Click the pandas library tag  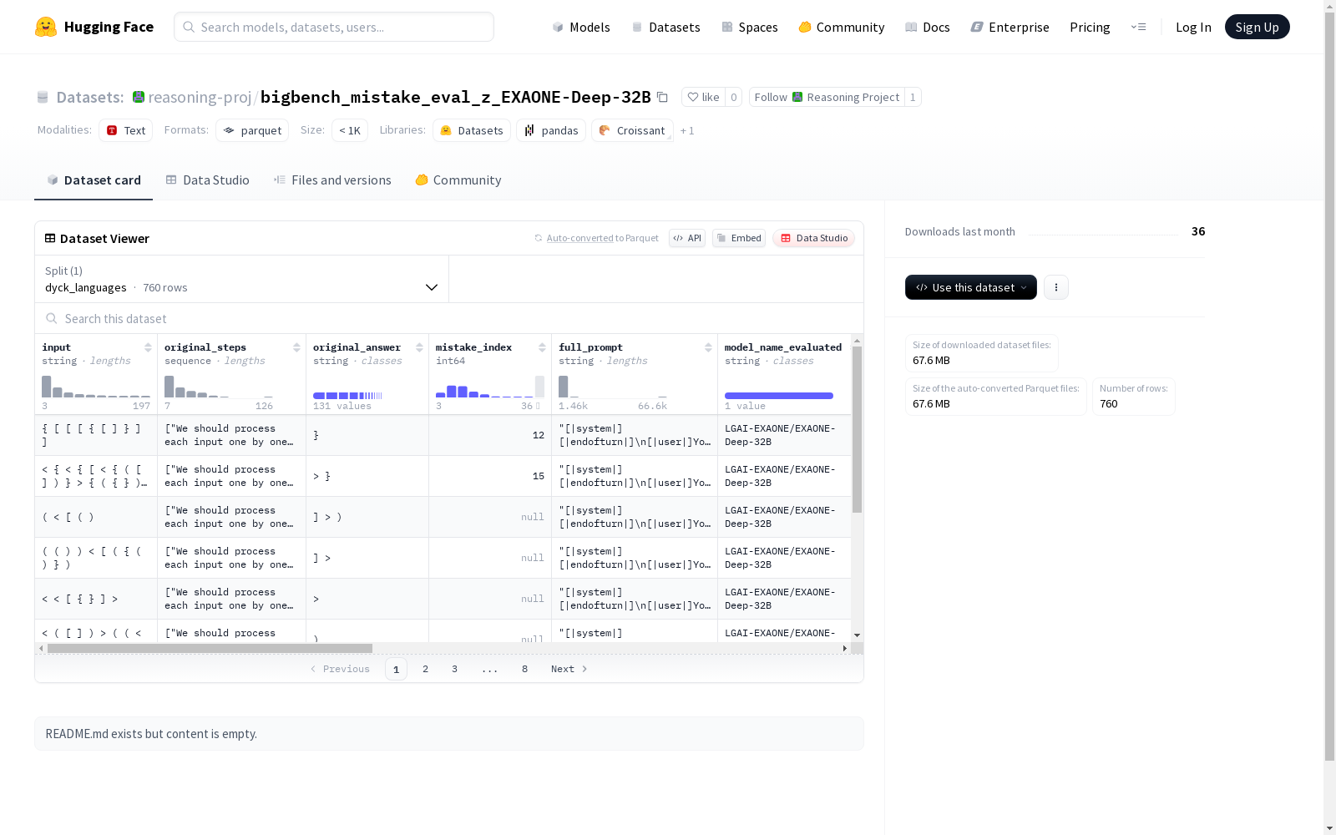tap(551, 130)
